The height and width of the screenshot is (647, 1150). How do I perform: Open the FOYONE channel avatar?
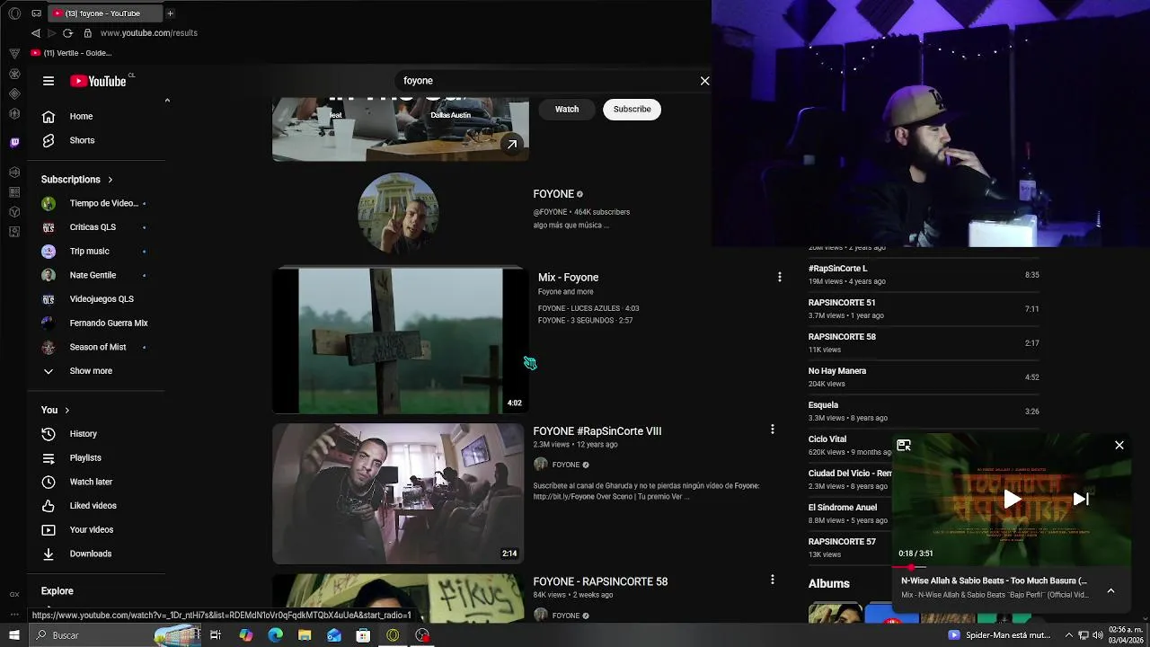coord(398,213)
